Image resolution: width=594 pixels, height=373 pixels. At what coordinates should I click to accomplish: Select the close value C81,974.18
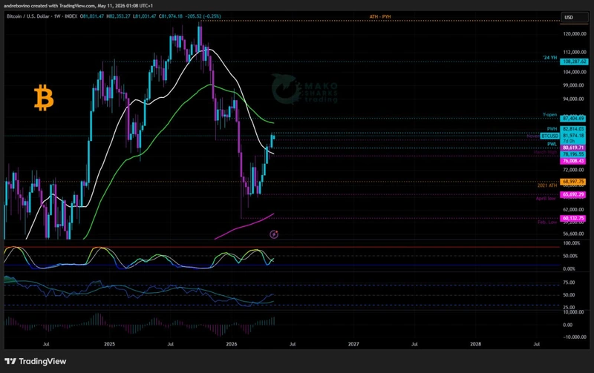[x=171, y=16]
